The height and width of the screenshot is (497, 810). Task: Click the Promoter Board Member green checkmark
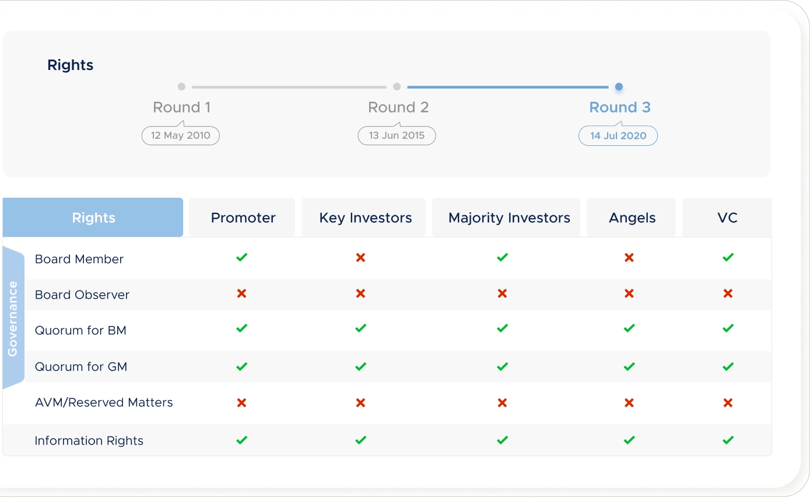[241, 257]
